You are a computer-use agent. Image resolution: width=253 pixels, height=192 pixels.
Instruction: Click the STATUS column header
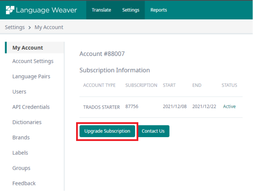(229, 85)
